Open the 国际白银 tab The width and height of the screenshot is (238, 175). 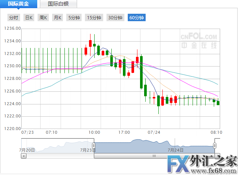tap(58, 4)
